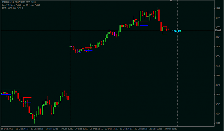Click price level 3534 on the price scale
224x131 pixels.
[218, 95]
